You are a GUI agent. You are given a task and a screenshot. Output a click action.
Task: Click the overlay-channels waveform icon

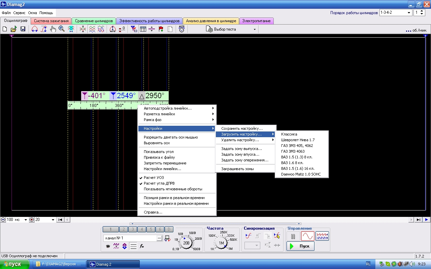(83, 29)
